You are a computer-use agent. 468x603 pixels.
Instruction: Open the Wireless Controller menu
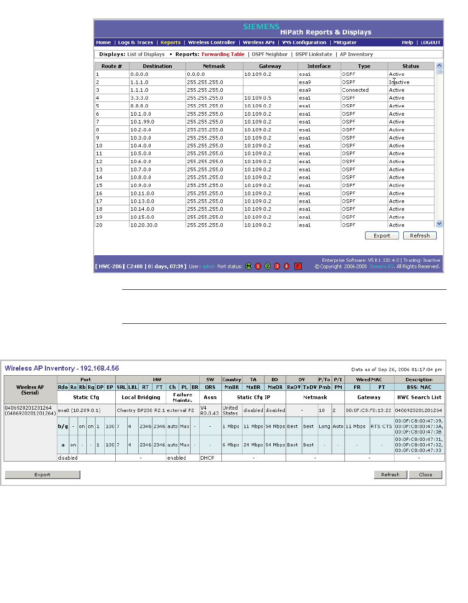[211, 42]
